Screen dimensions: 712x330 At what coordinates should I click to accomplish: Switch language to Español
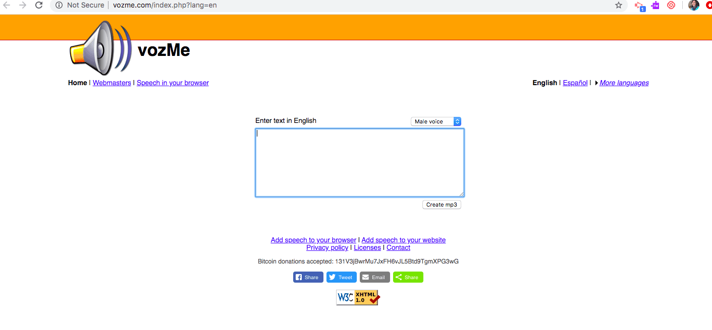pyautogui.click(x=575, y=83)
